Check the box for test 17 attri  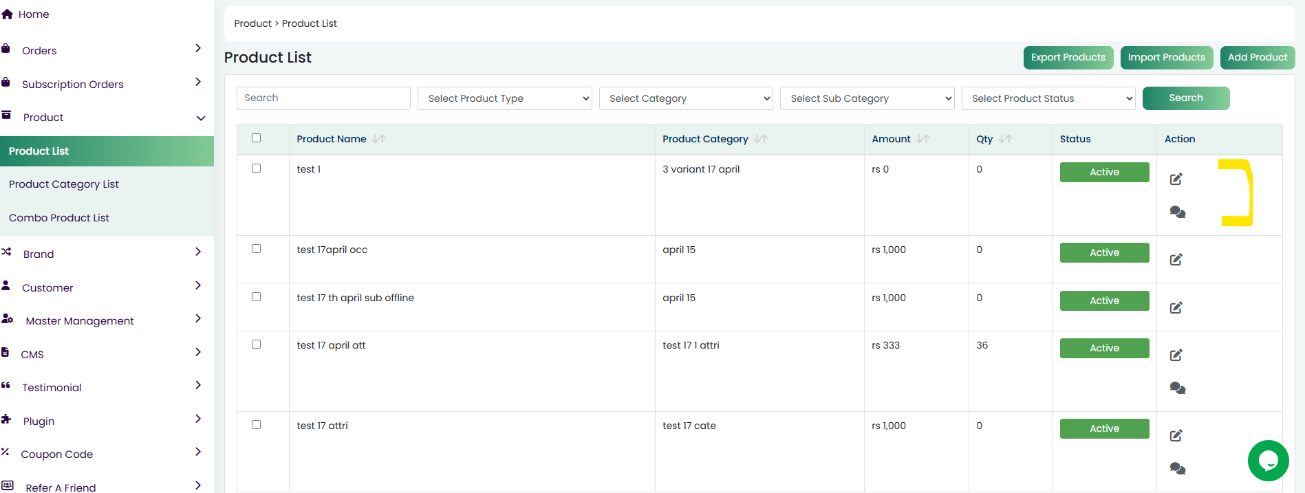tap(257, 425)
